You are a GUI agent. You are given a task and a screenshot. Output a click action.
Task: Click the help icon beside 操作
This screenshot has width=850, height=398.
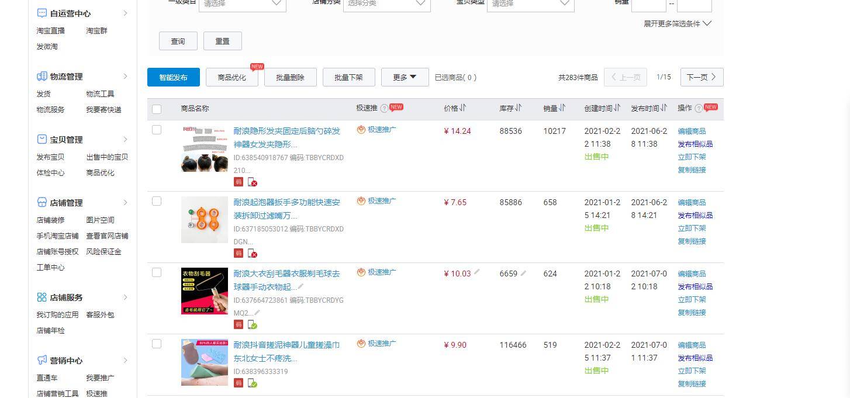pos(699,108)
